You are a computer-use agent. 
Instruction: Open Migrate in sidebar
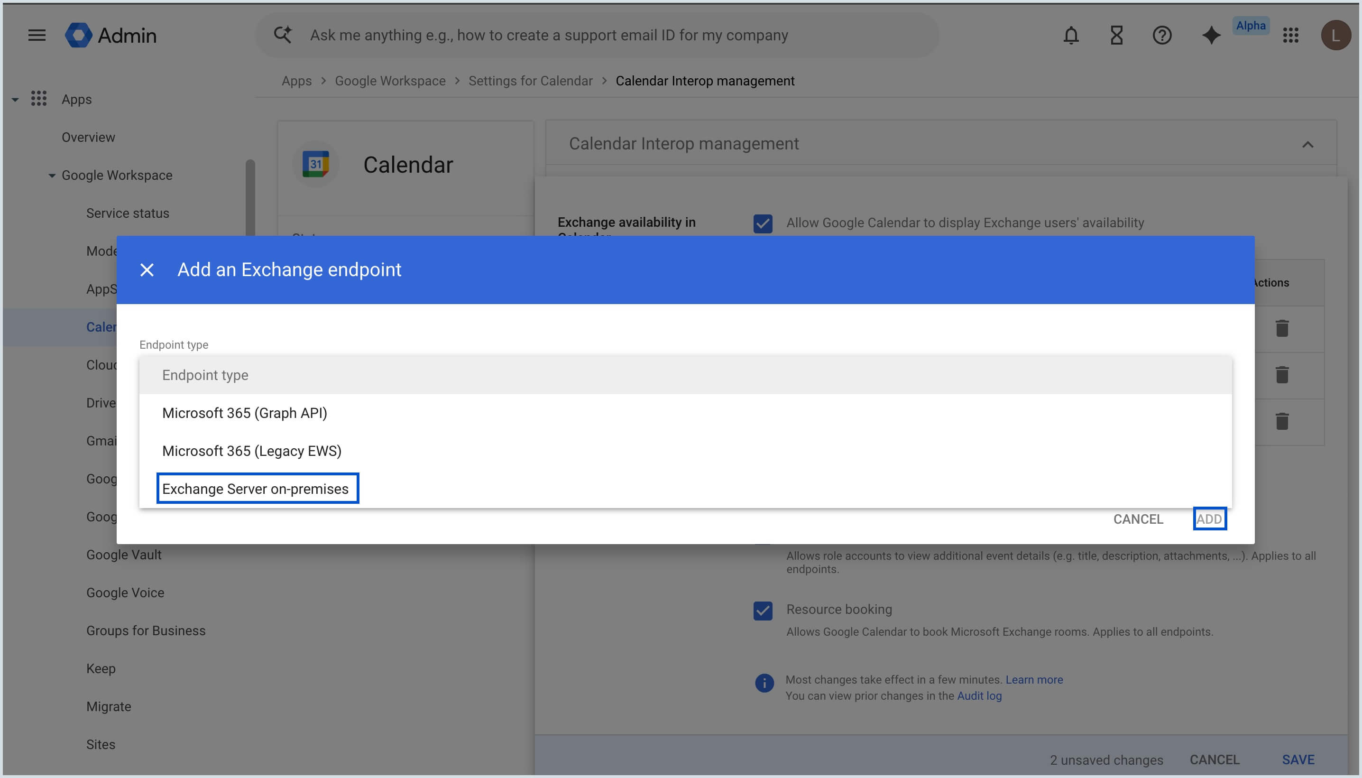[x=109, y=706]
